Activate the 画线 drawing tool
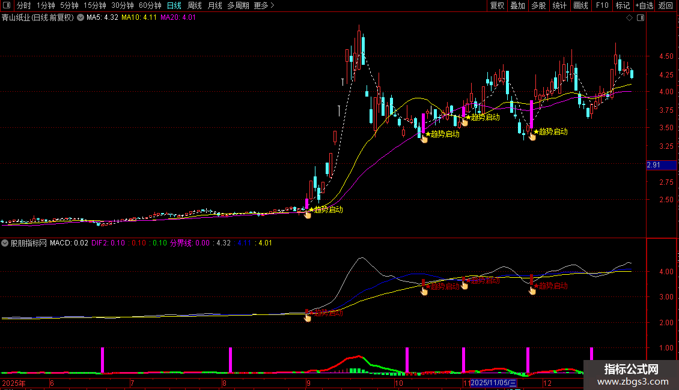Screen dimensions: 679x390 580,5
